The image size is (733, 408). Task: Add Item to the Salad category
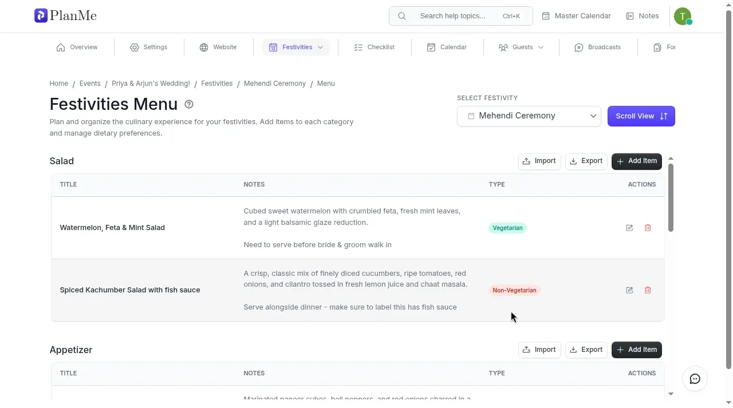[x=637, y=161]
